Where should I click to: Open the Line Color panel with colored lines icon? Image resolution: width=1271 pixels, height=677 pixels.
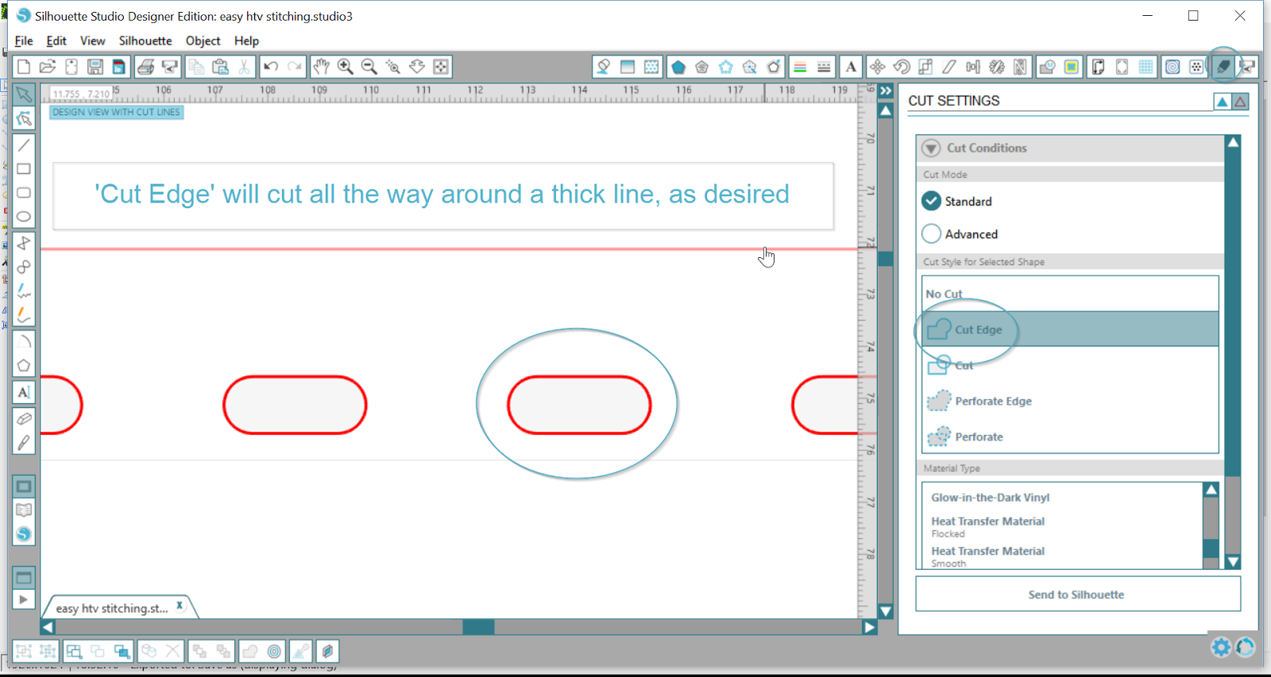[x=800, y=67]
